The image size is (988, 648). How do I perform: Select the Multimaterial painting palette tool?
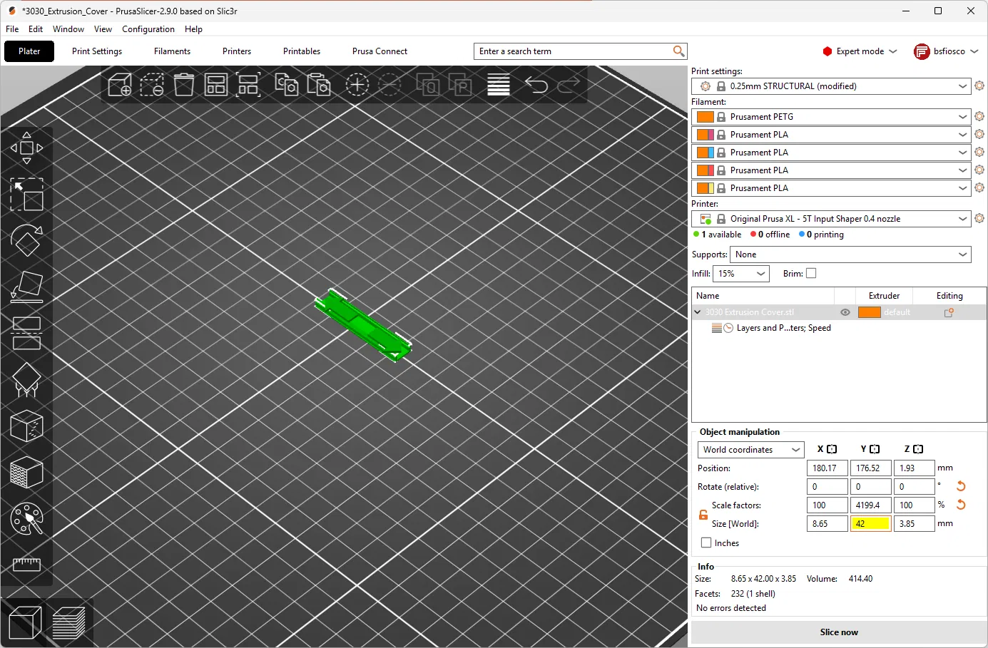pyautogui.click(x=26, y=519)
